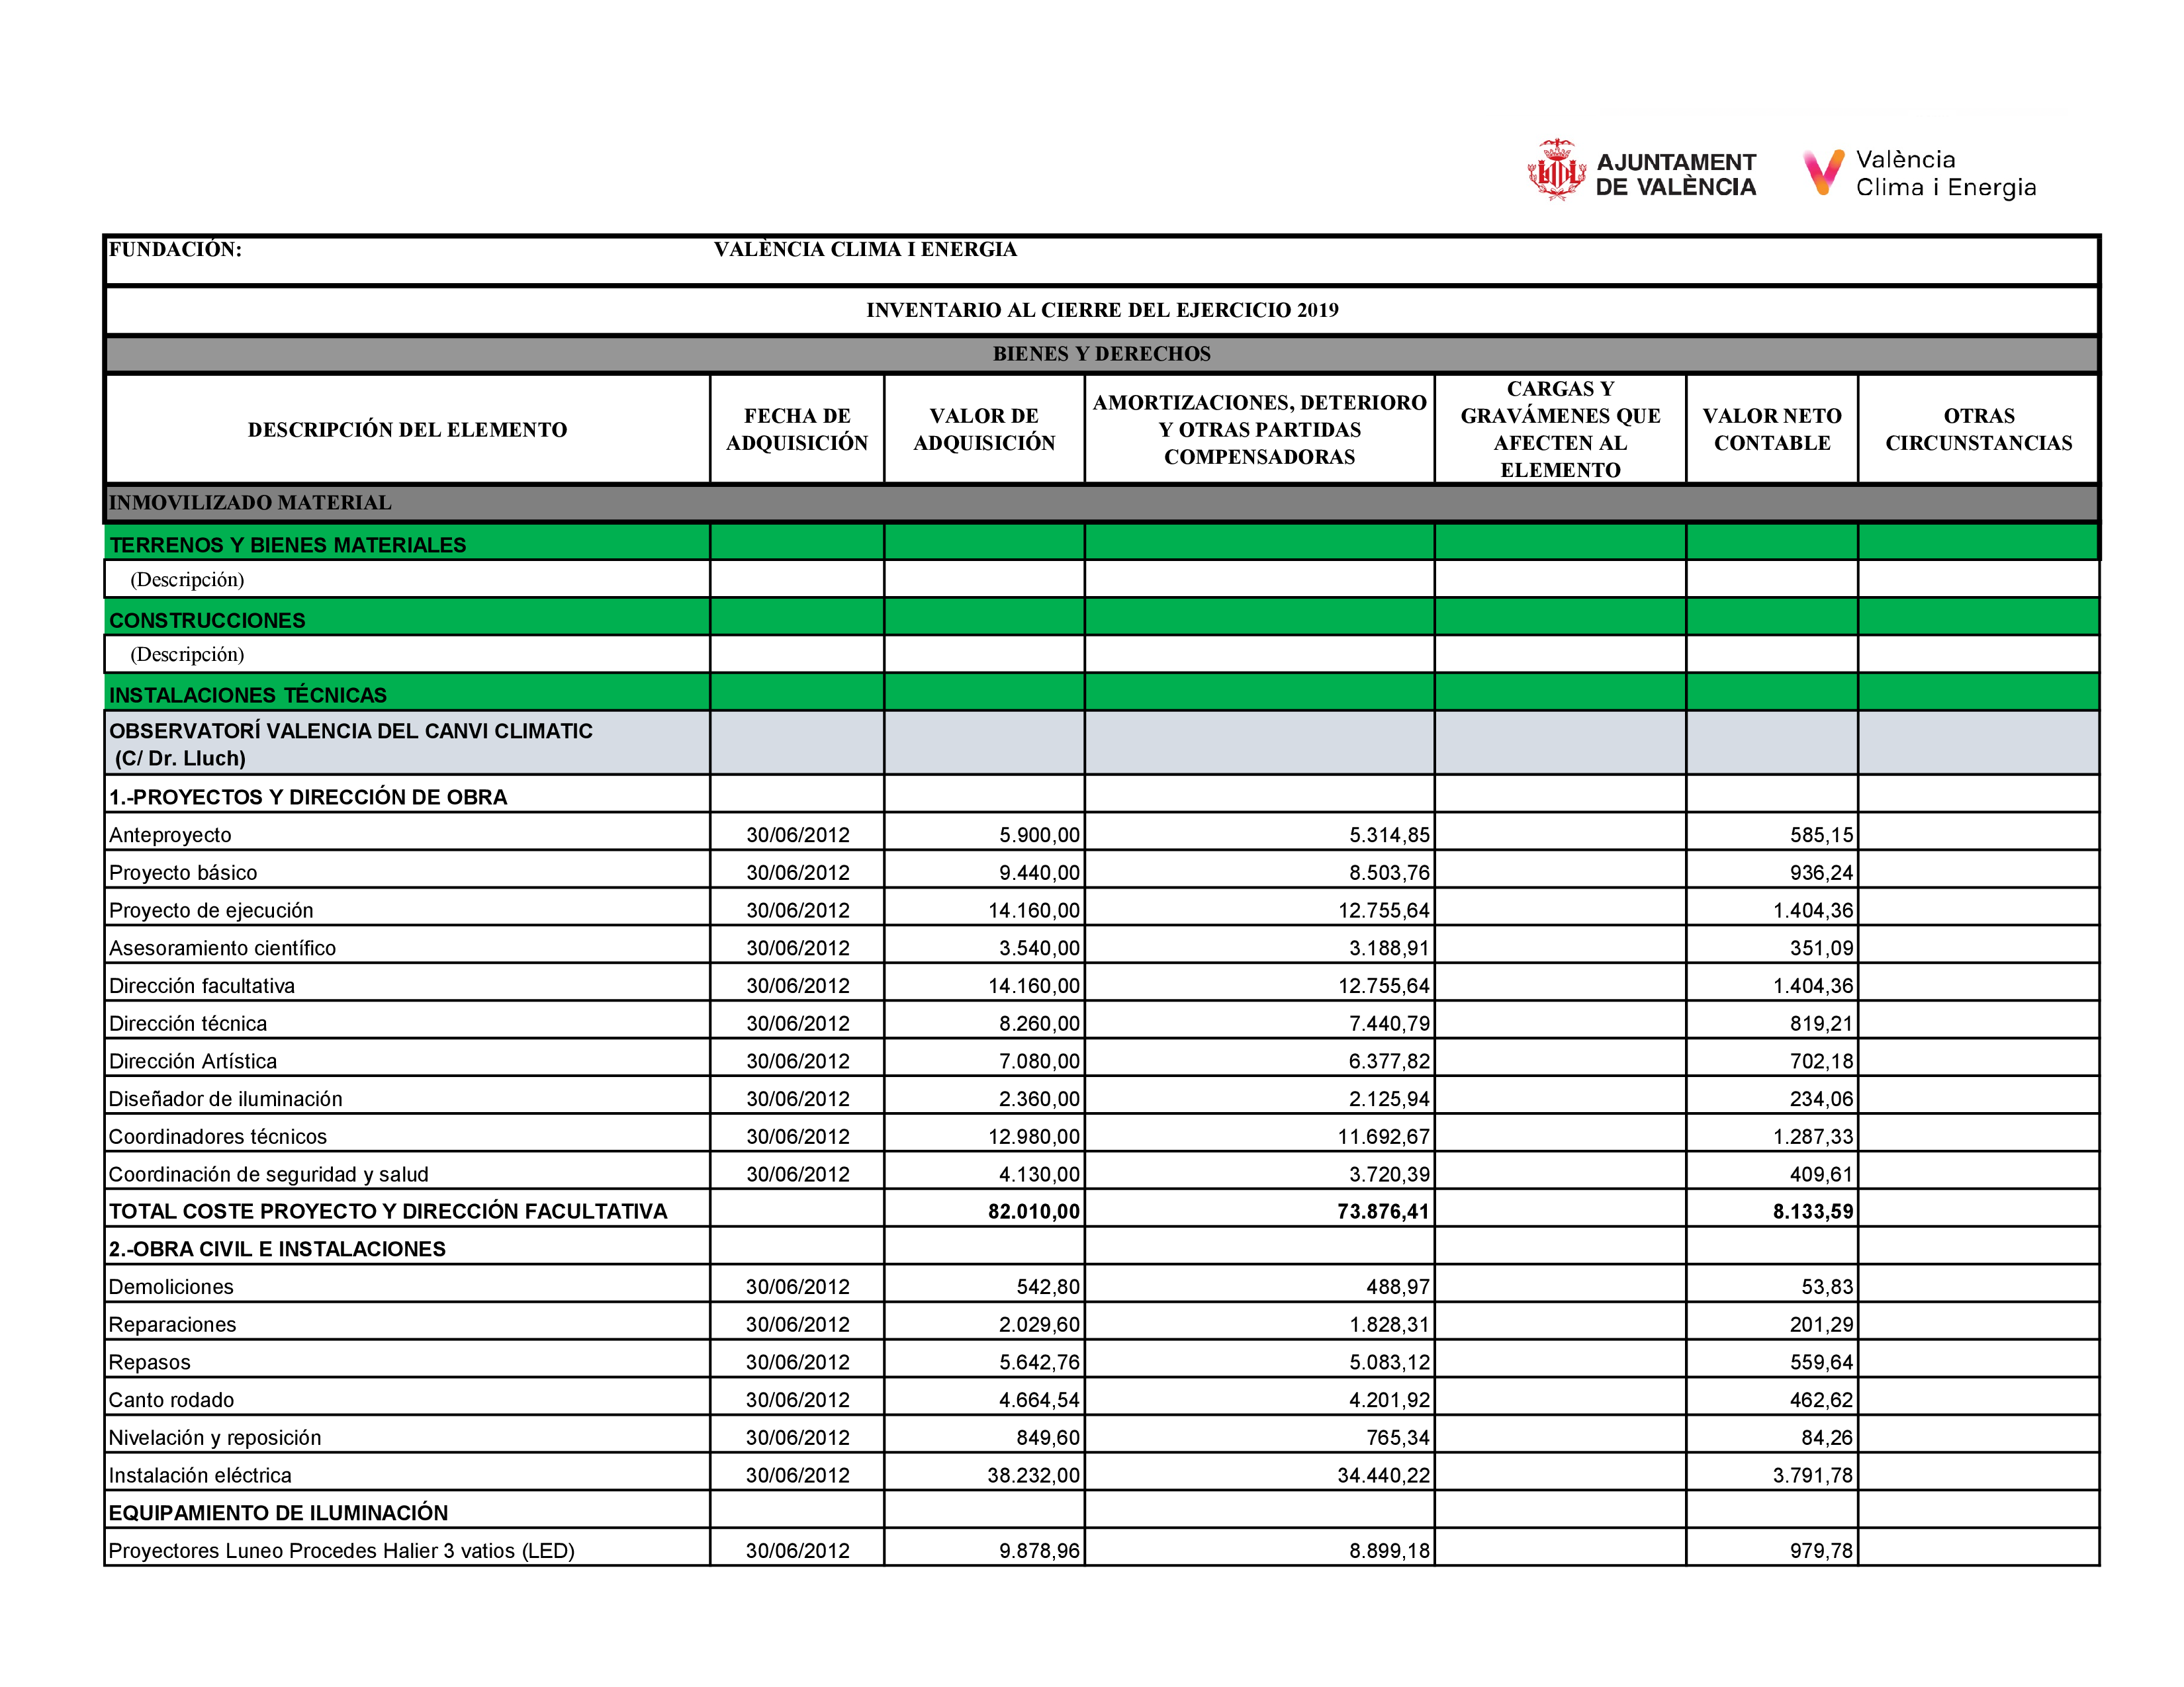
Task: Click the 'Coordinadores técnicos' row label
Action: pos(218,1137)
